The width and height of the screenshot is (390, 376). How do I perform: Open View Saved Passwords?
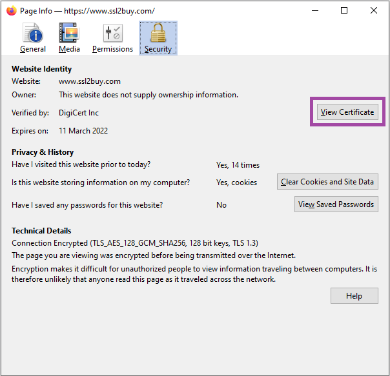point(336,204)
